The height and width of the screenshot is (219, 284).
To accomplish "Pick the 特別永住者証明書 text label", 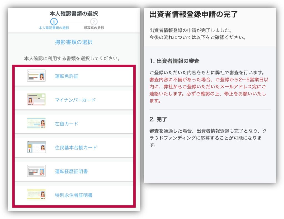I will (x=73, y=195).
